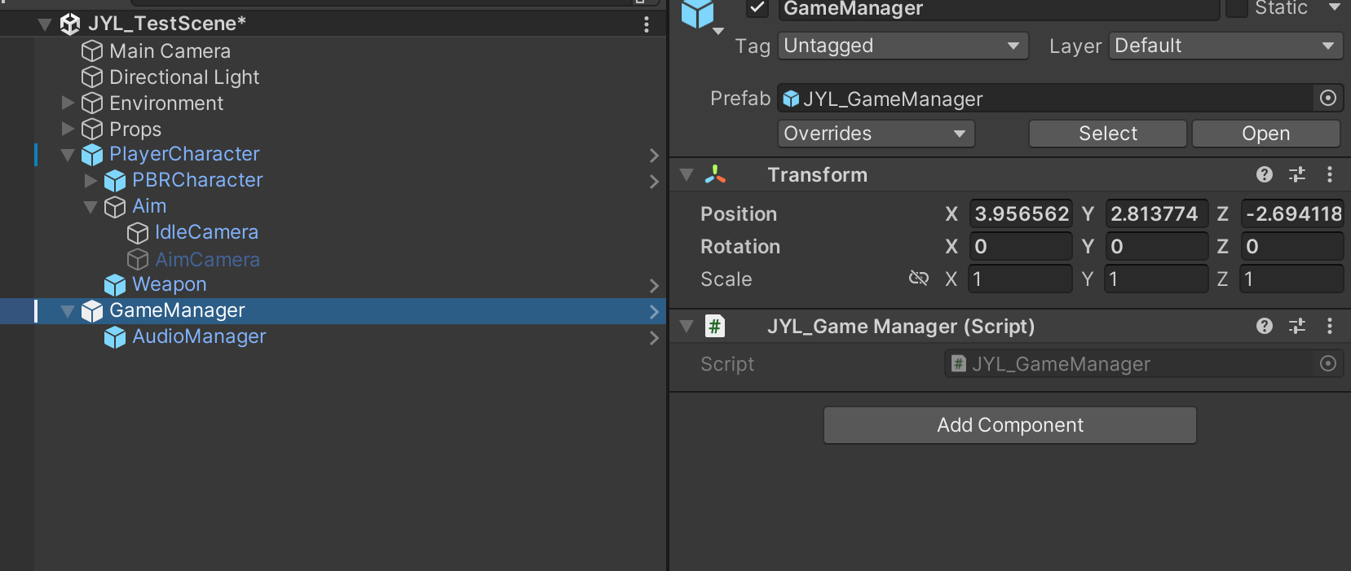This screenshot has width=1351, height=571.
Task: Open the Layer dropdown showing Default
Action: click(x=1225, y=46)
